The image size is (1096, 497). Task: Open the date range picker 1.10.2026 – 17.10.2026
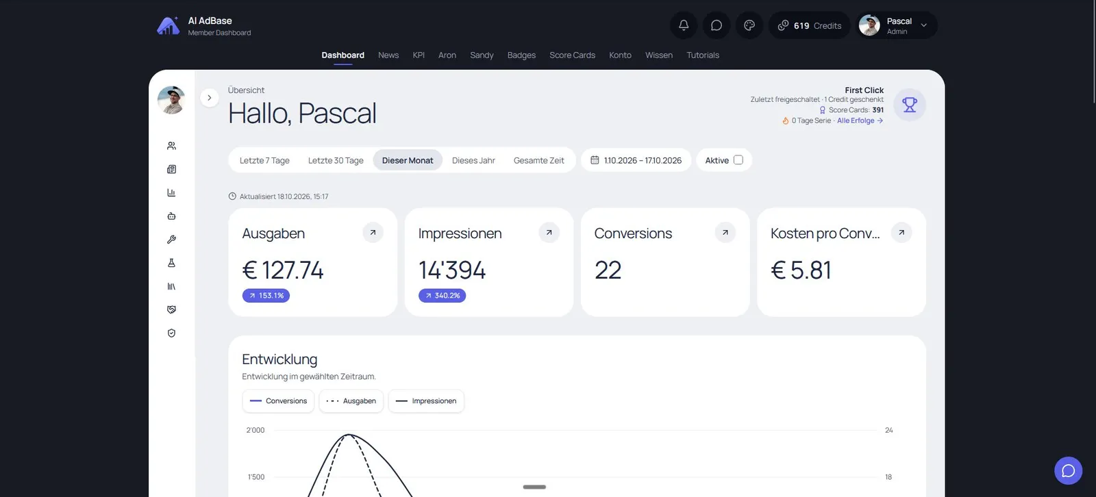click(x=636, y=160)
